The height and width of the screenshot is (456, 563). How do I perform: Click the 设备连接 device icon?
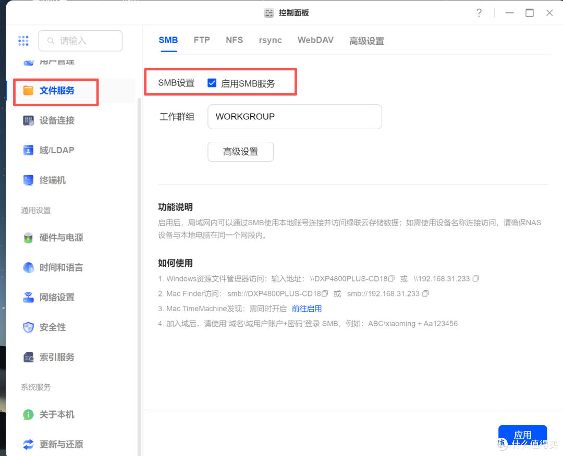point(28,120)
